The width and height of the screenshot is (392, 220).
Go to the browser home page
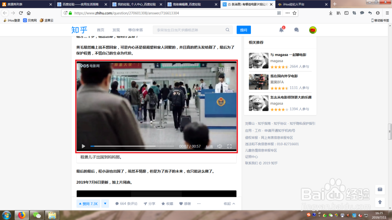click(x=29, y=13)
